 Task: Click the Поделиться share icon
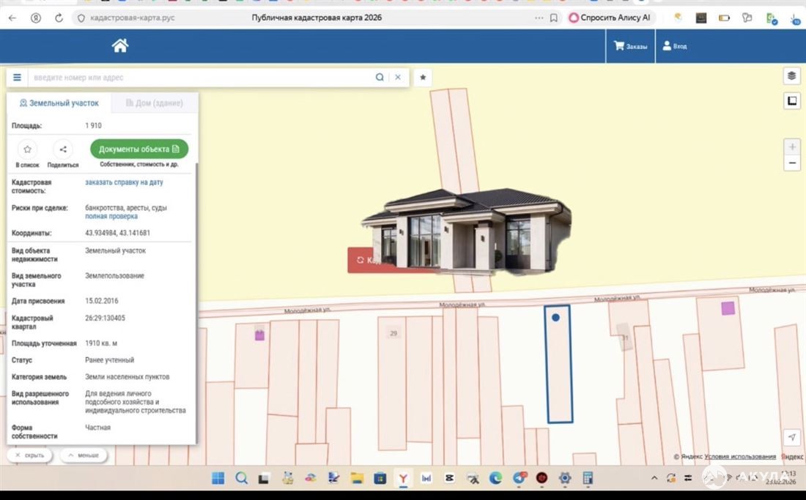pyautogui.click(x=63, y=149)
